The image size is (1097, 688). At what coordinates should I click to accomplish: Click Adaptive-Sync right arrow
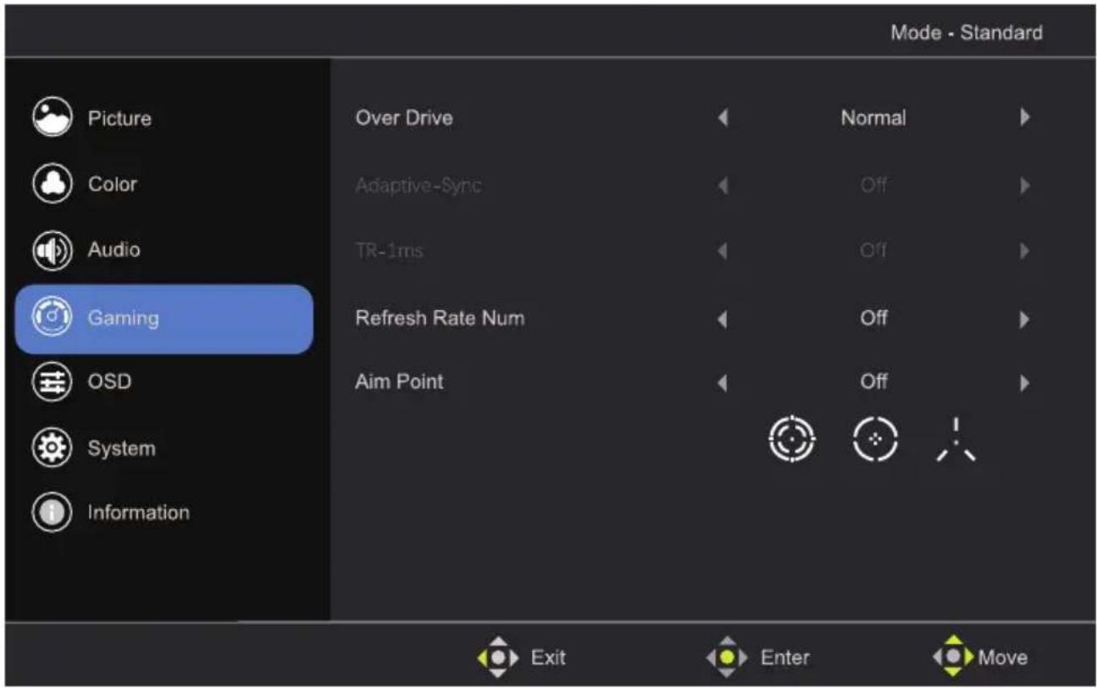tap(1025, 185)
